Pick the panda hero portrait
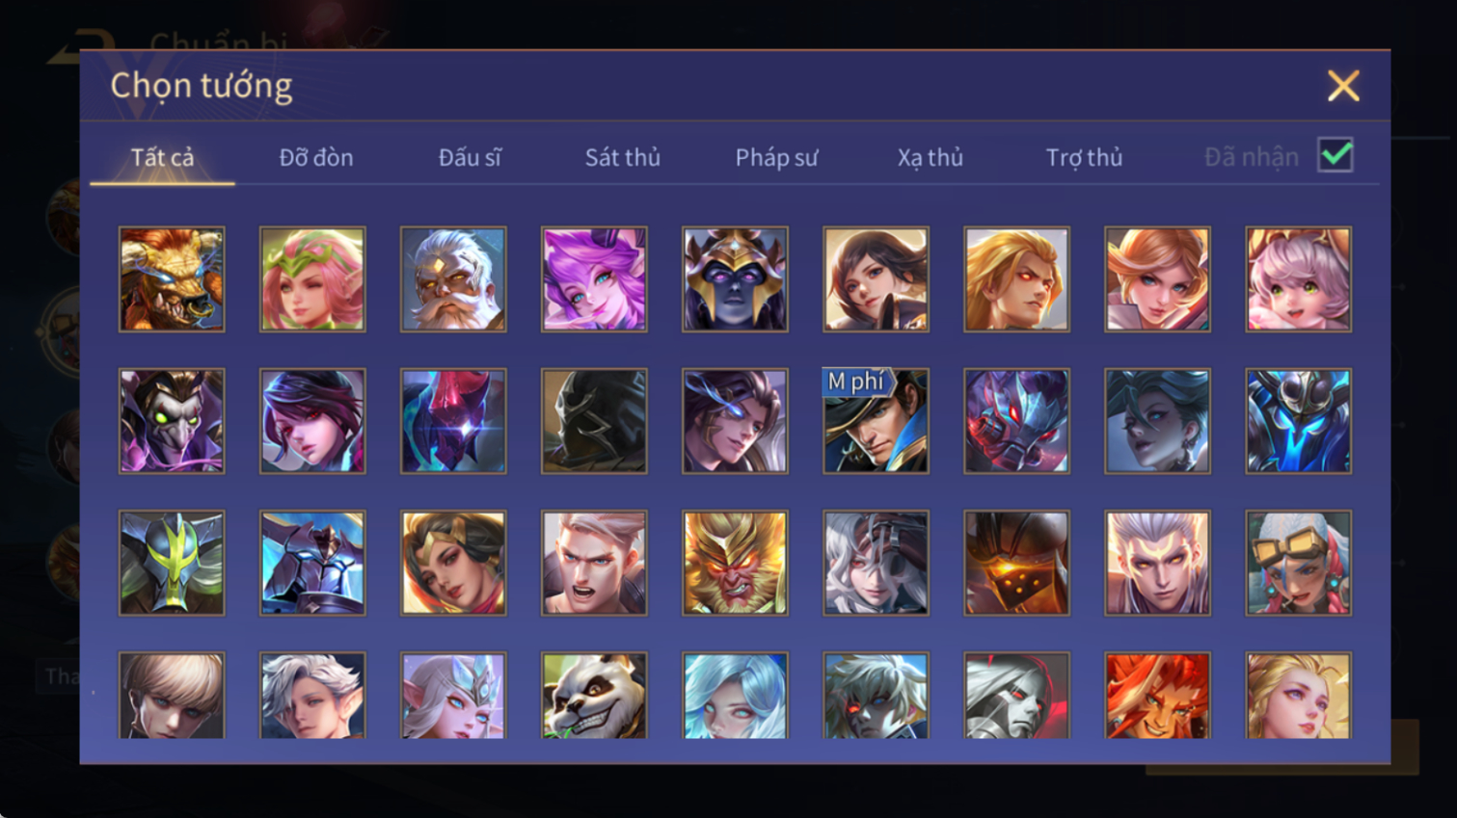1457x818 pixels. click(594, 696)
